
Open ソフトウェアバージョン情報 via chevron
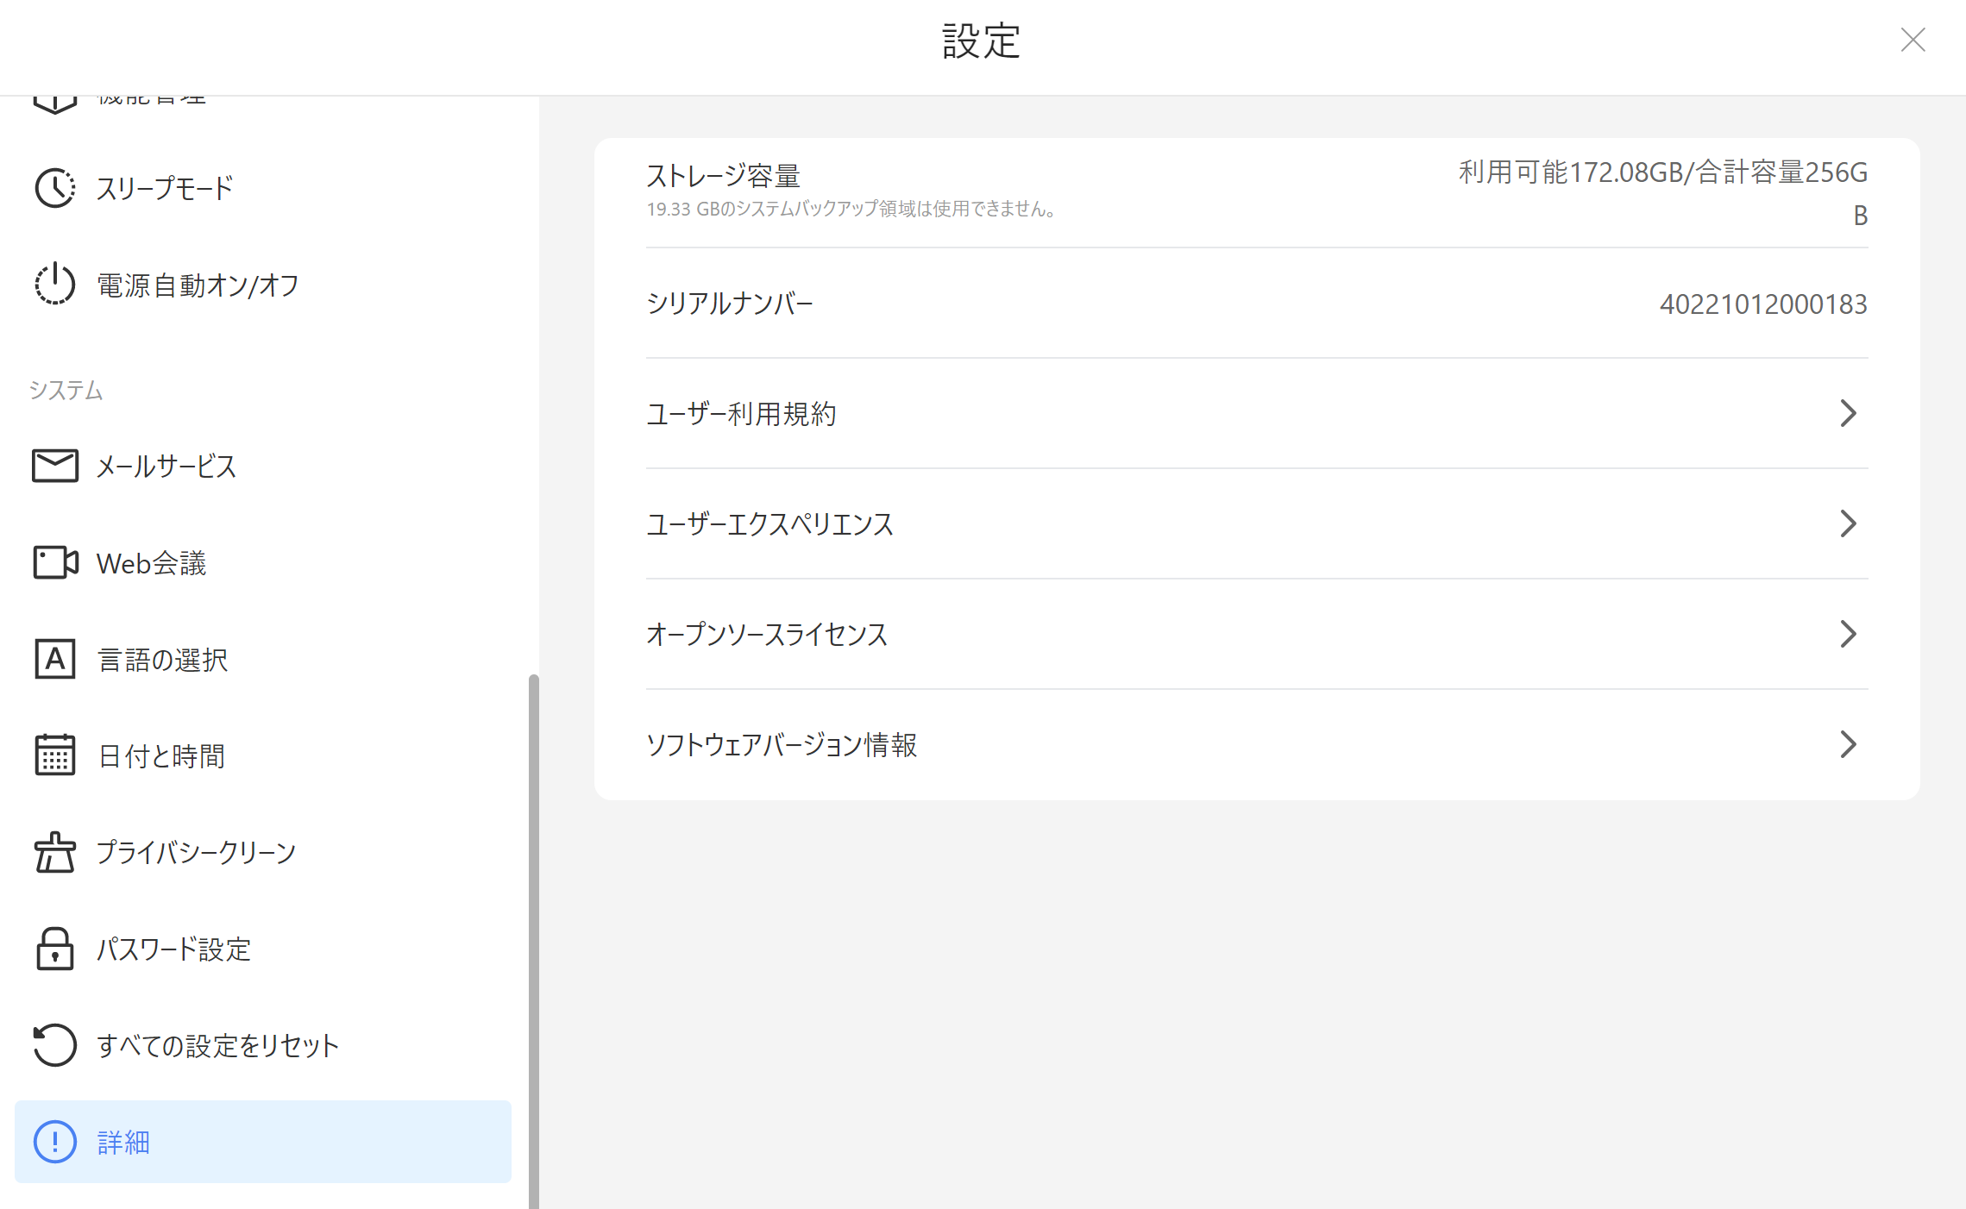pyautogui.click(x=1847, y=744)
